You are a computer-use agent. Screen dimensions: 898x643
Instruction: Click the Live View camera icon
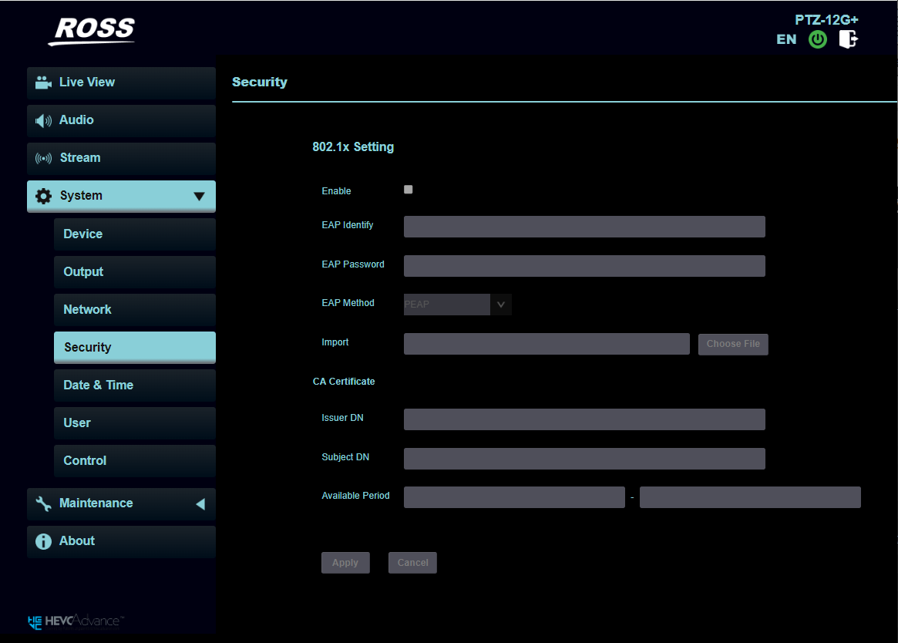point(44,82)
